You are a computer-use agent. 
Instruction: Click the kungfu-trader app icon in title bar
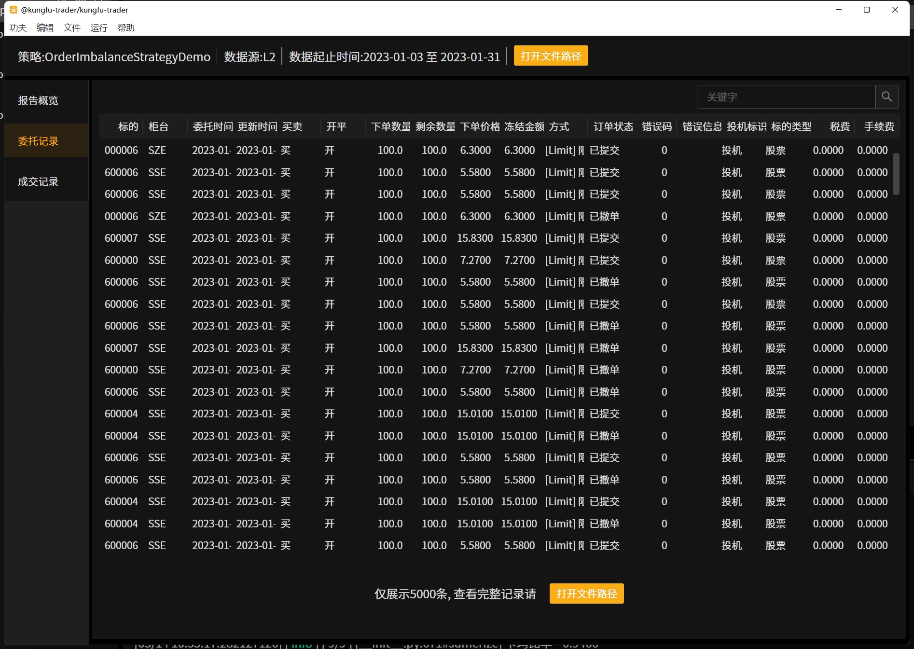coord(14,10)
